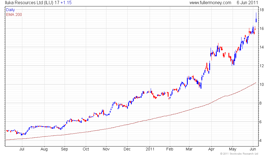Click the price axis value '12'
Image resolution: width=273 pixels, height=156 pixels.
point(262,66)
